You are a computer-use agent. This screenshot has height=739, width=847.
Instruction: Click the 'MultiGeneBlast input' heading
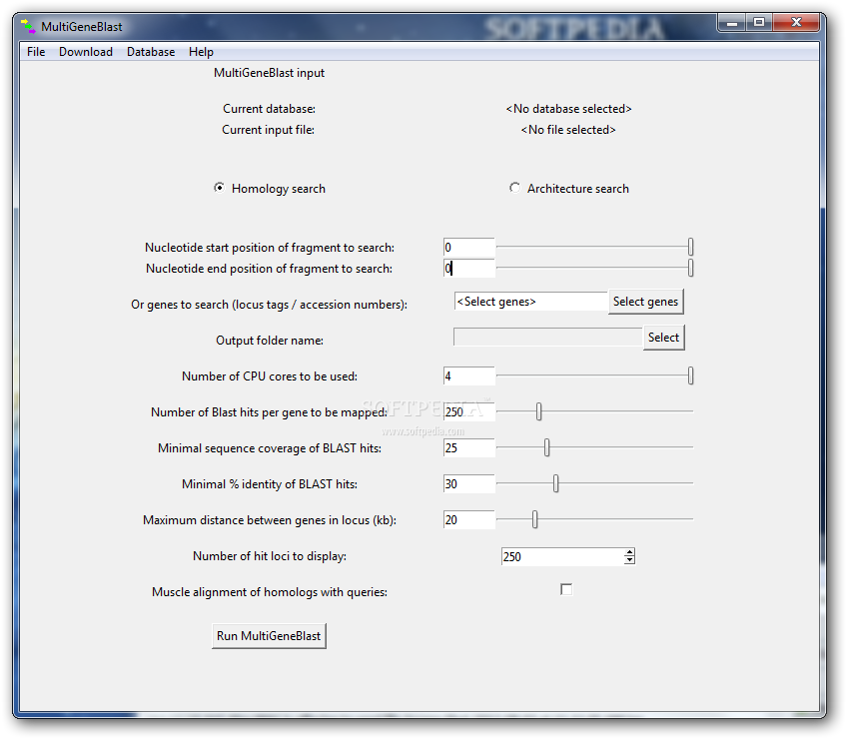tap(269, 73)
